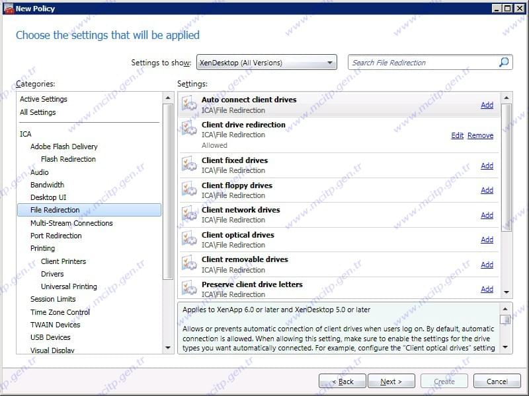Click the Create button
529x396 pixels.
[x=444, y=381]
